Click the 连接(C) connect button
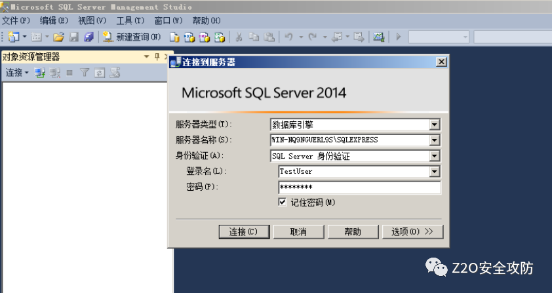The image size is (552, 293). point(244,232)
